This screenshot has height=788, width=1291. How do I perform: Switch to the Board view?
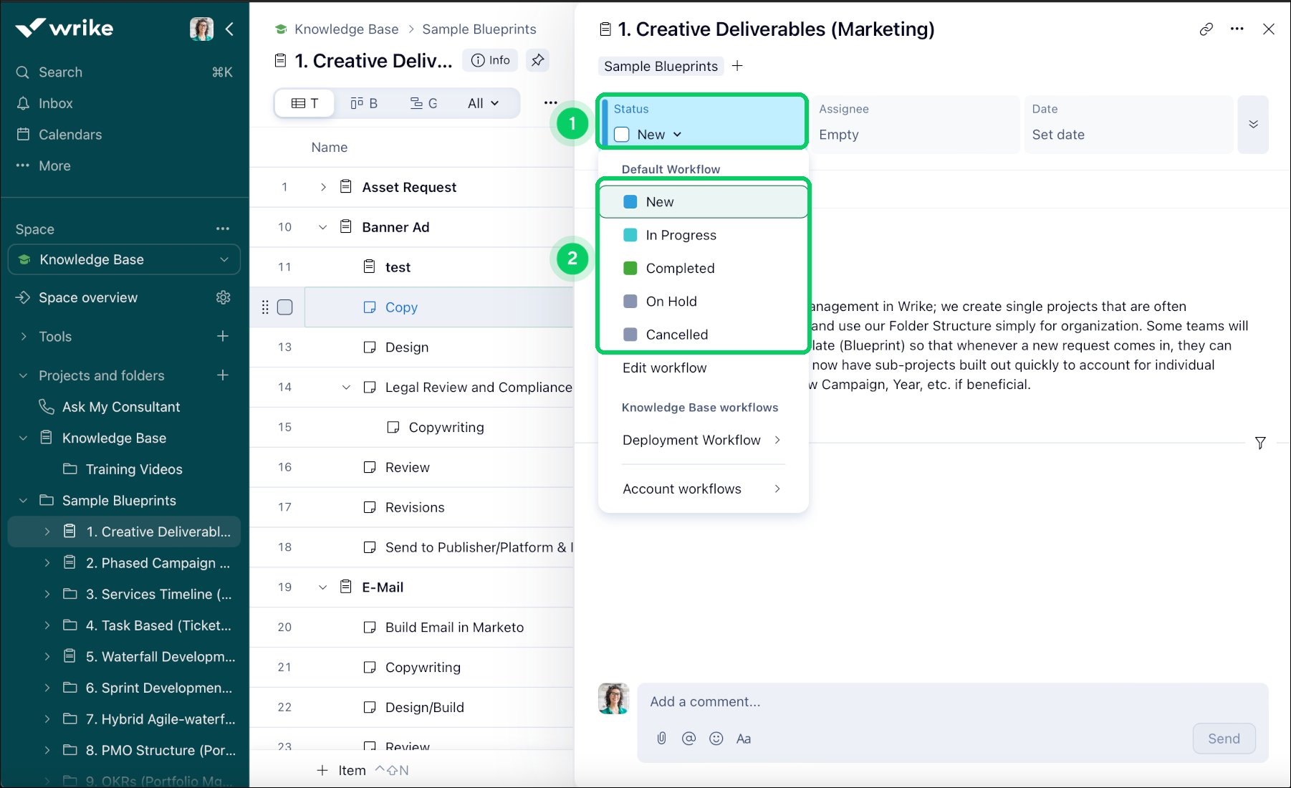click(x=364, y=102)
